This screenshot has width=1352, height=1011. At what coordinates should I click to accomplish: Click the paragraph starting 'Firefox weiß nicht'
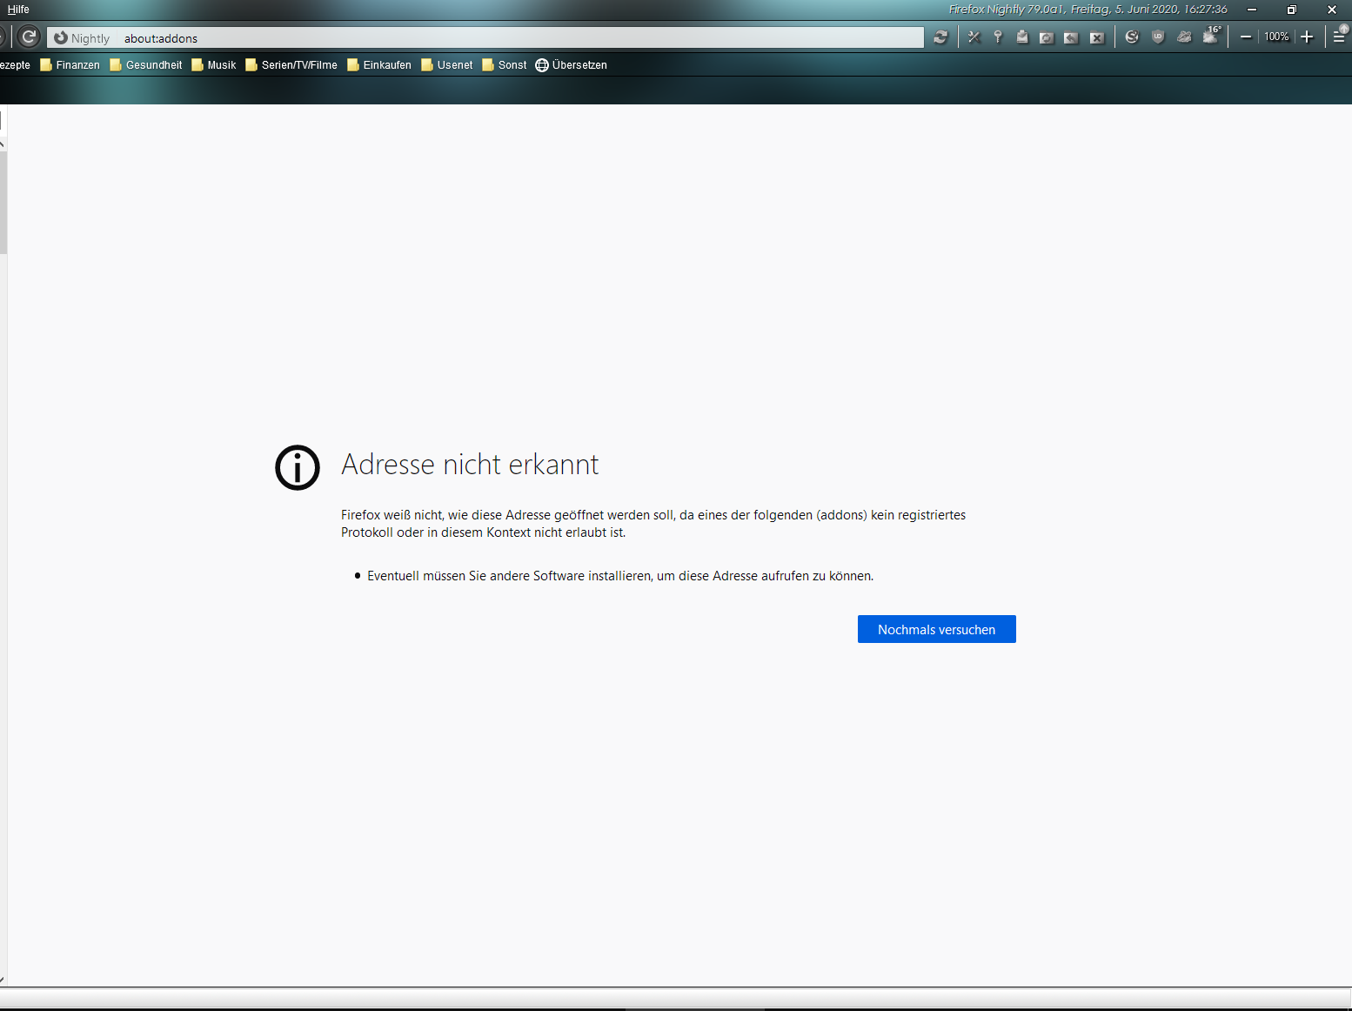point(653,524)
